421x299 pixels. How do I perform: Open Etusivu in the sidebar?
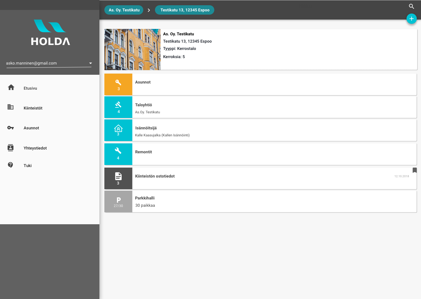pyautogui.click(x=30, y=88)
